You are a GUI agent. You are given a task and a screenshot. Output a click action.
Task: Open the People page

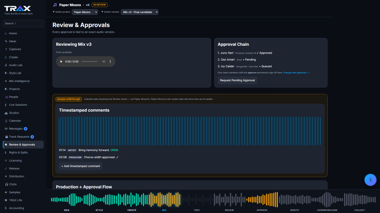[x=13, y=97]
